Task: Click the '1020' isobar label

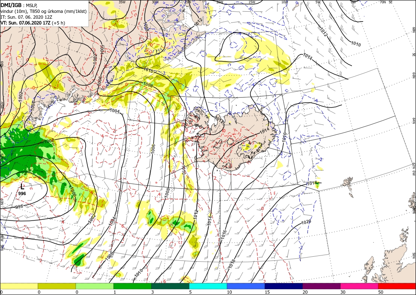Action: [306, 222]
